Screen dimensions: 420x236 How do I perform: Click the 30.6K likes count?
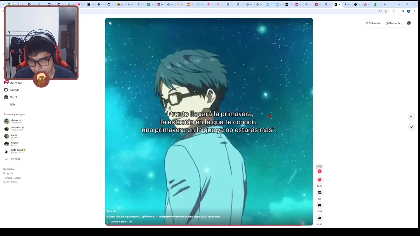pyautogui.click(x=319, y=186)
